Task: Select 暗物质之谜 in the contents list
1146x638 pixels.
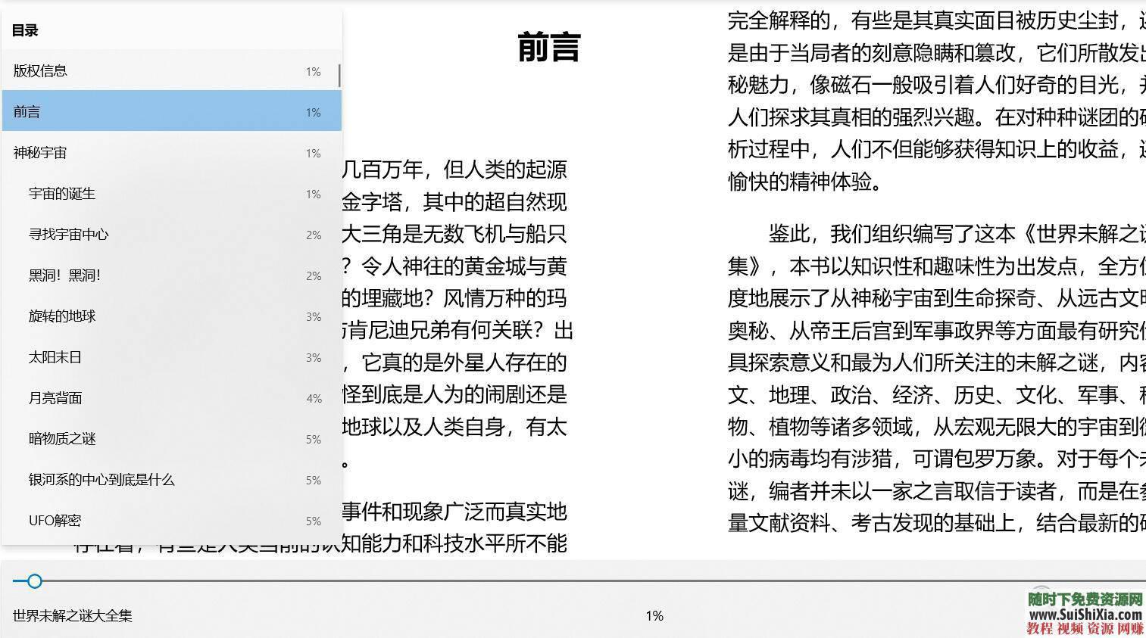Action: pyautogui.click(x=62, y=439)
